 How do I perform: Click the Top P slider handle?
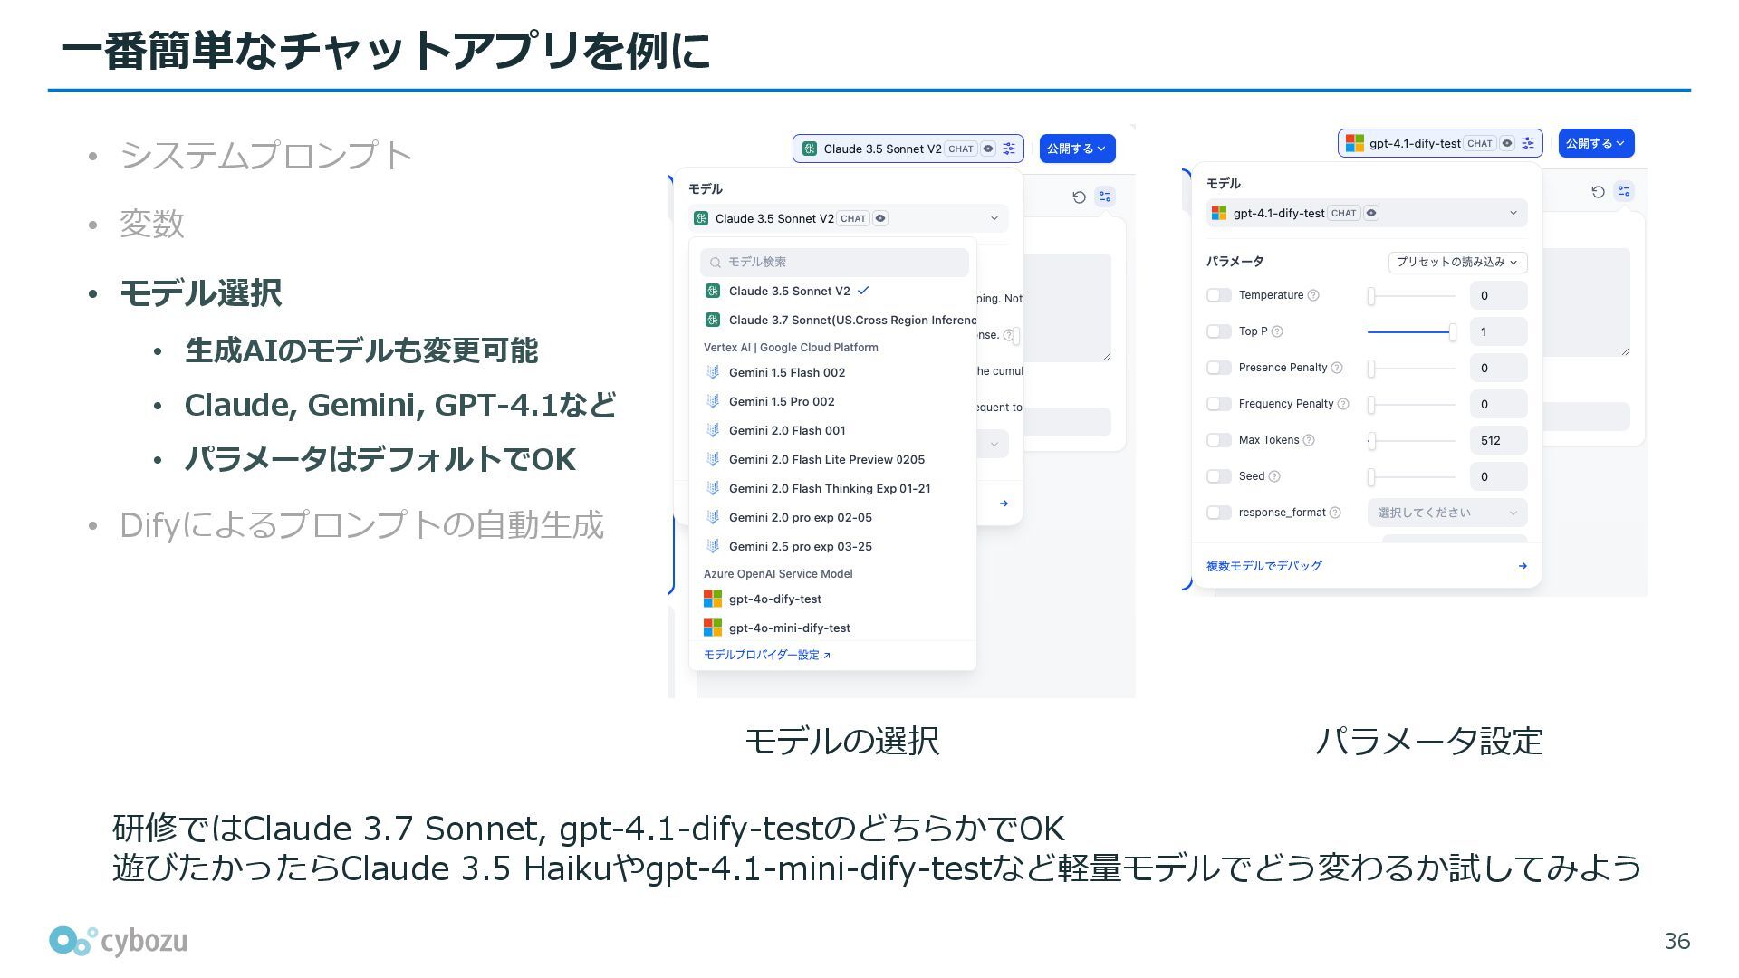click(x=1452, y=332)
